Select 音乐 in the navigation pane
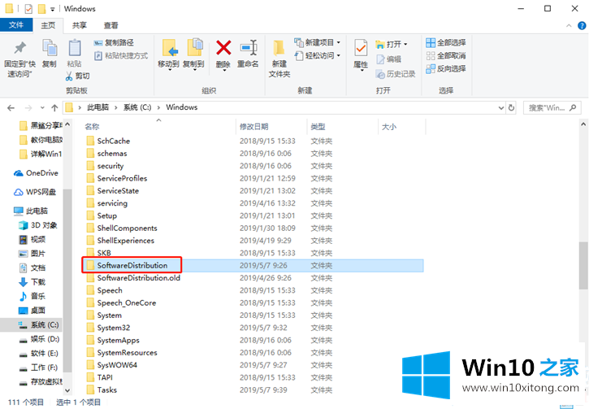The height and width of the screenshot is (409, 589). click(x=32, y=296)
